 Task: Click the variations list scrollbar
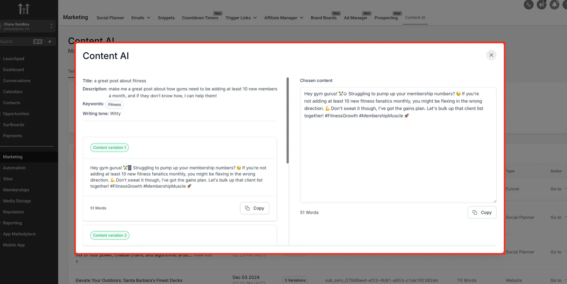287,120
